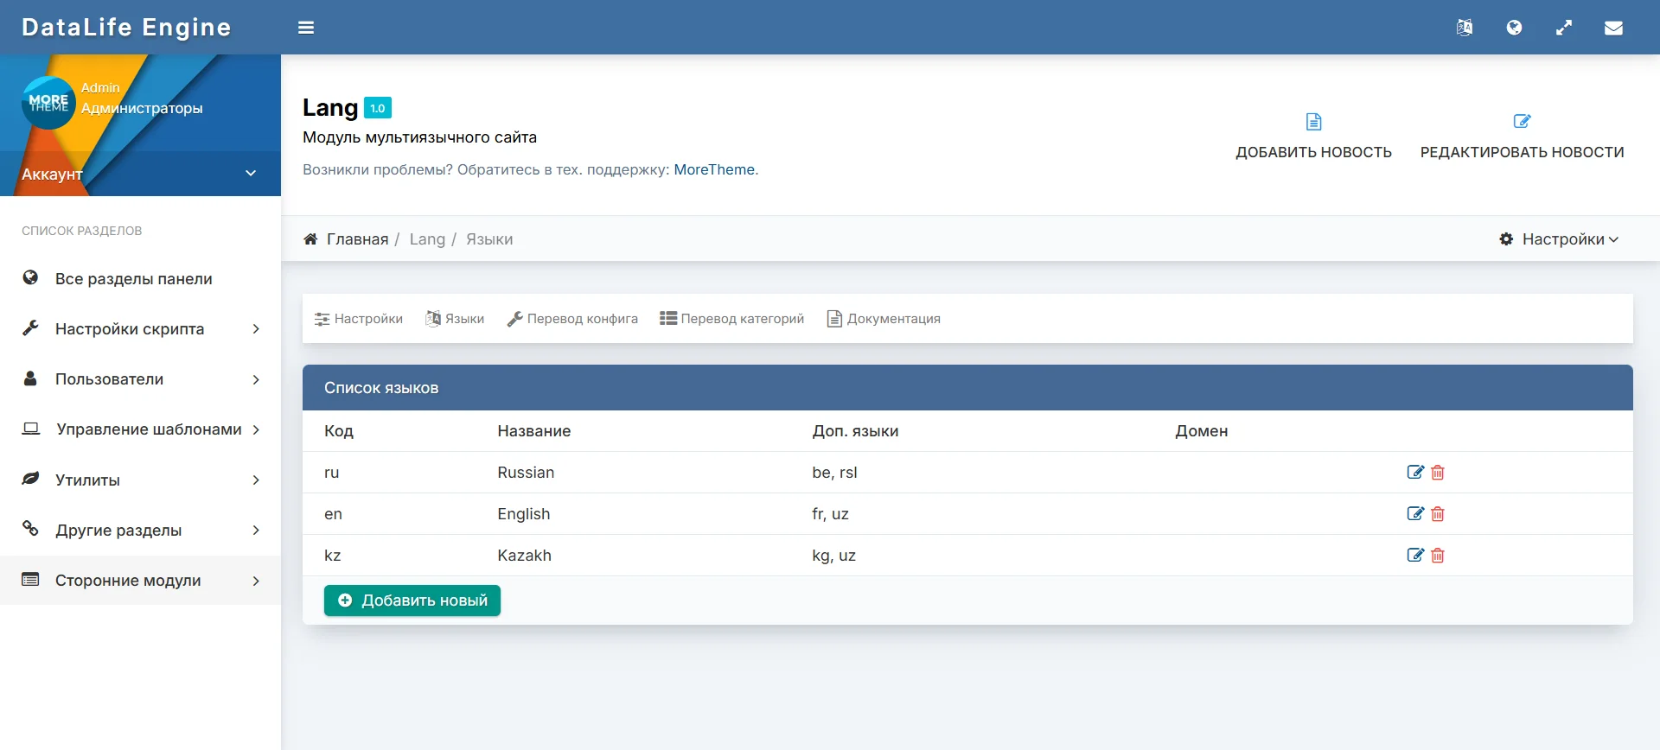
Task: Open the language translate icon in header
Action: click(1464, 28)
